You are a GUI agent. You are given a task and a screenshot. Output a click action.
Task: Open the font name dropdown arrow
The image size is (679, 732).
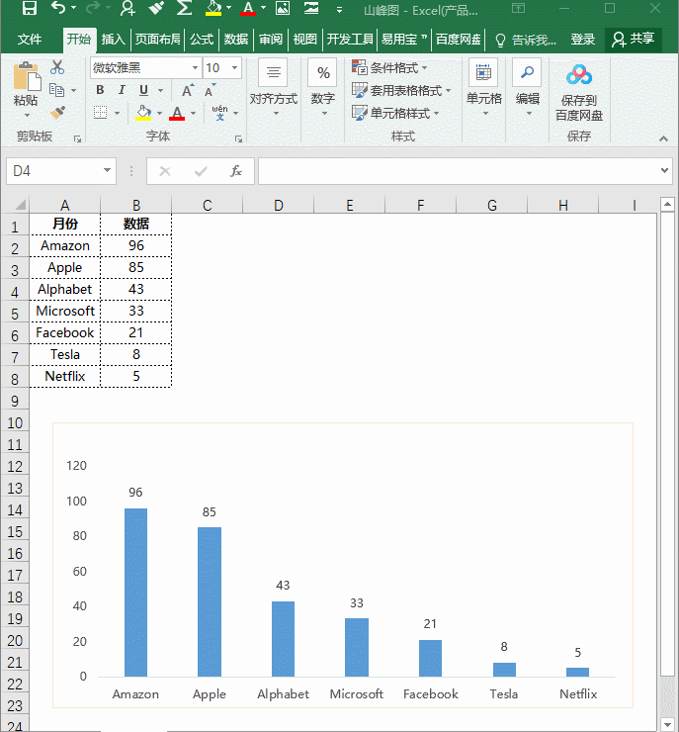[195, 67]
